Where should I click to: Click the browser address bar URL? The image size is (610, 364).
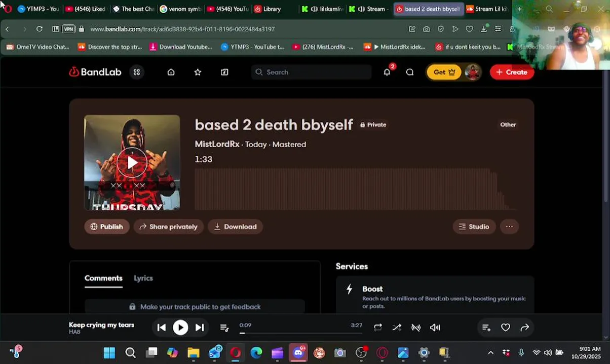pos(182,29)
